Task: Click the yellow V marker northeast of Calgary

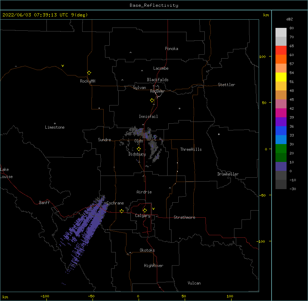Action: (153, 209)
